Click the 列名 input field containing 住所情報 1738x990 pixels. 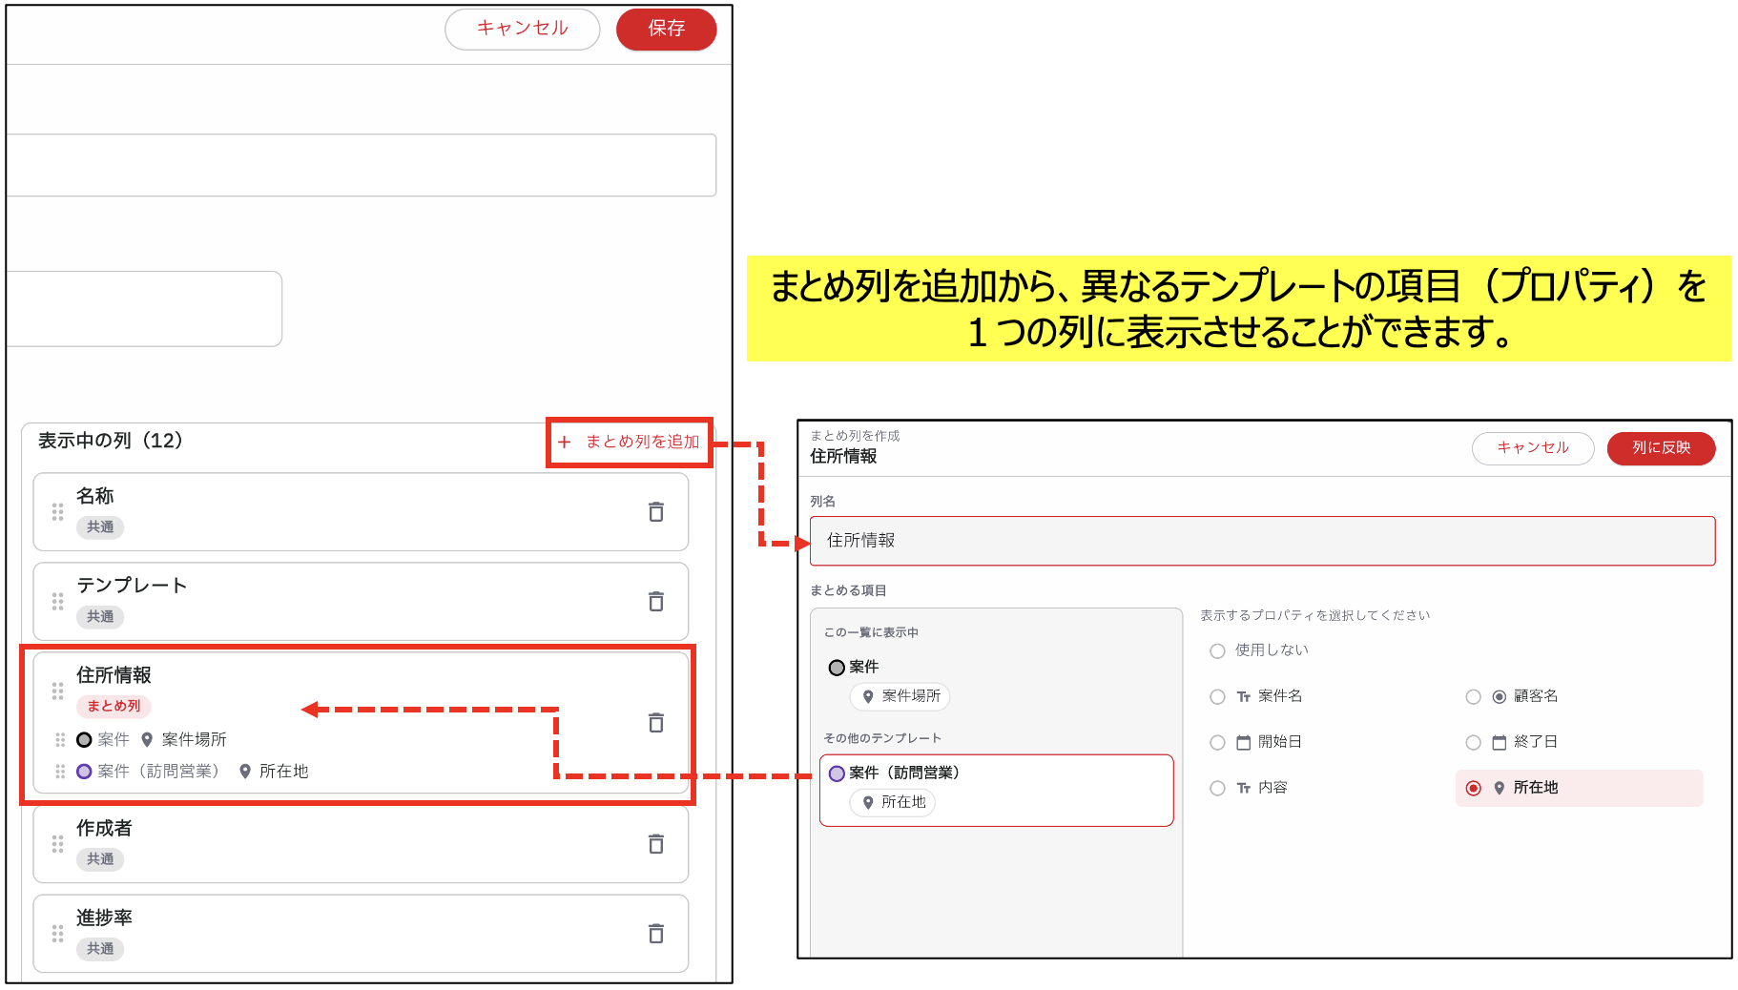click(x=1262, y=541)
